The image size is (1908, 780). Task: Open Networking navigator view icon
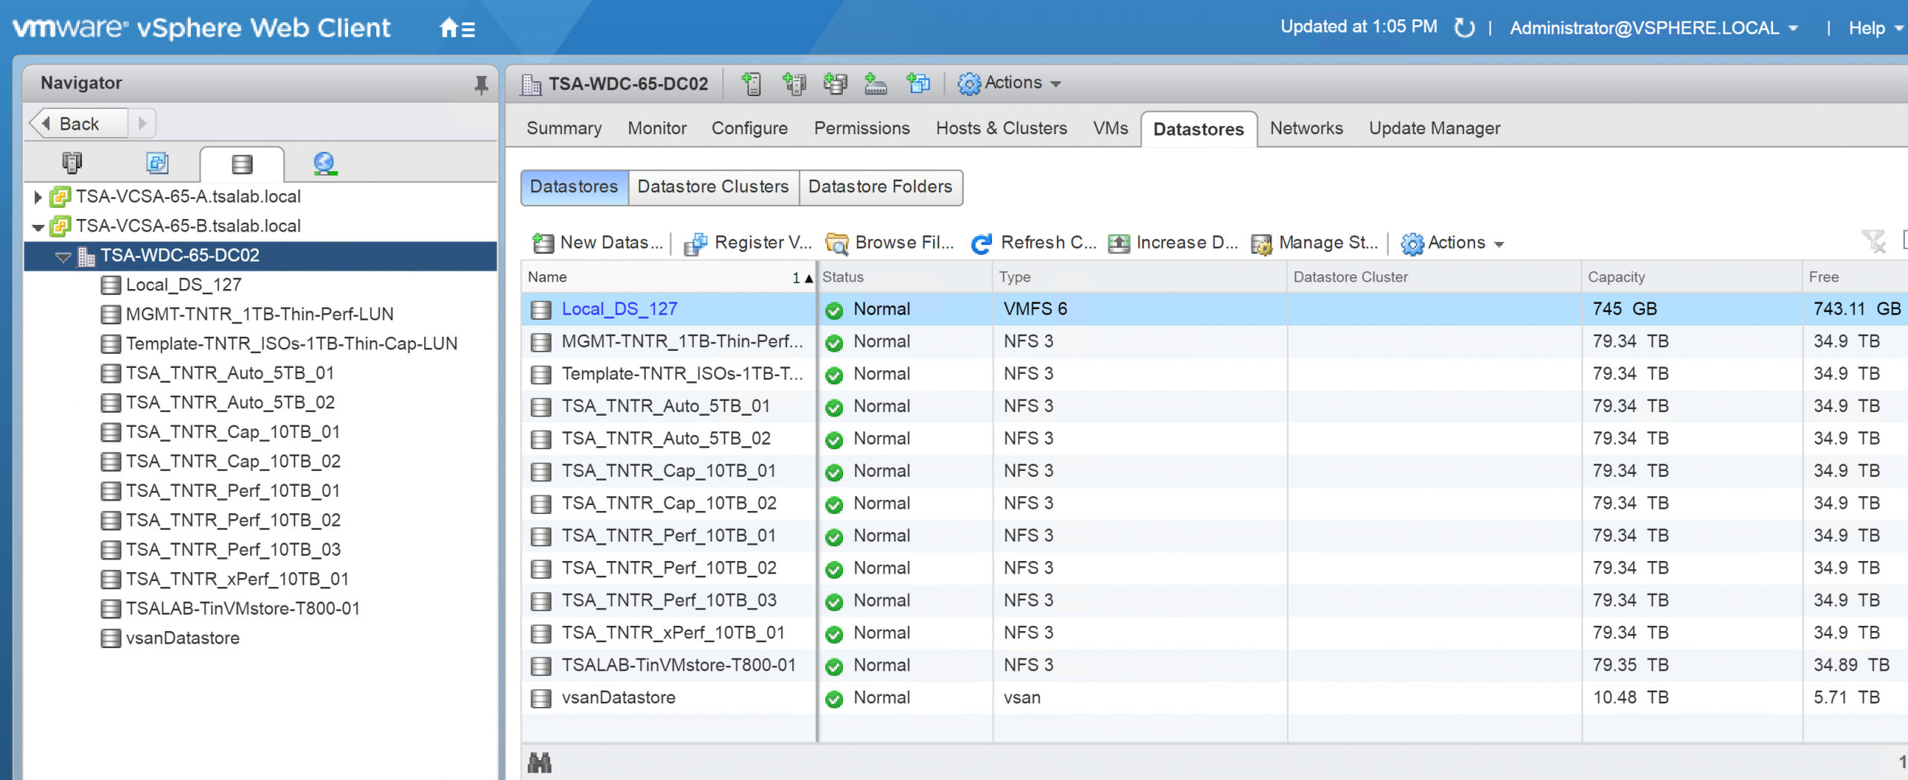click(x=325, y=163)
